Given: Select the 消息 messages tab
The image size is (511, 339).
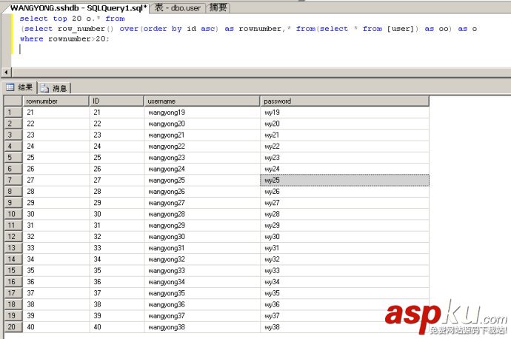Looking at the screenshot, I should (x=54, y=88).
